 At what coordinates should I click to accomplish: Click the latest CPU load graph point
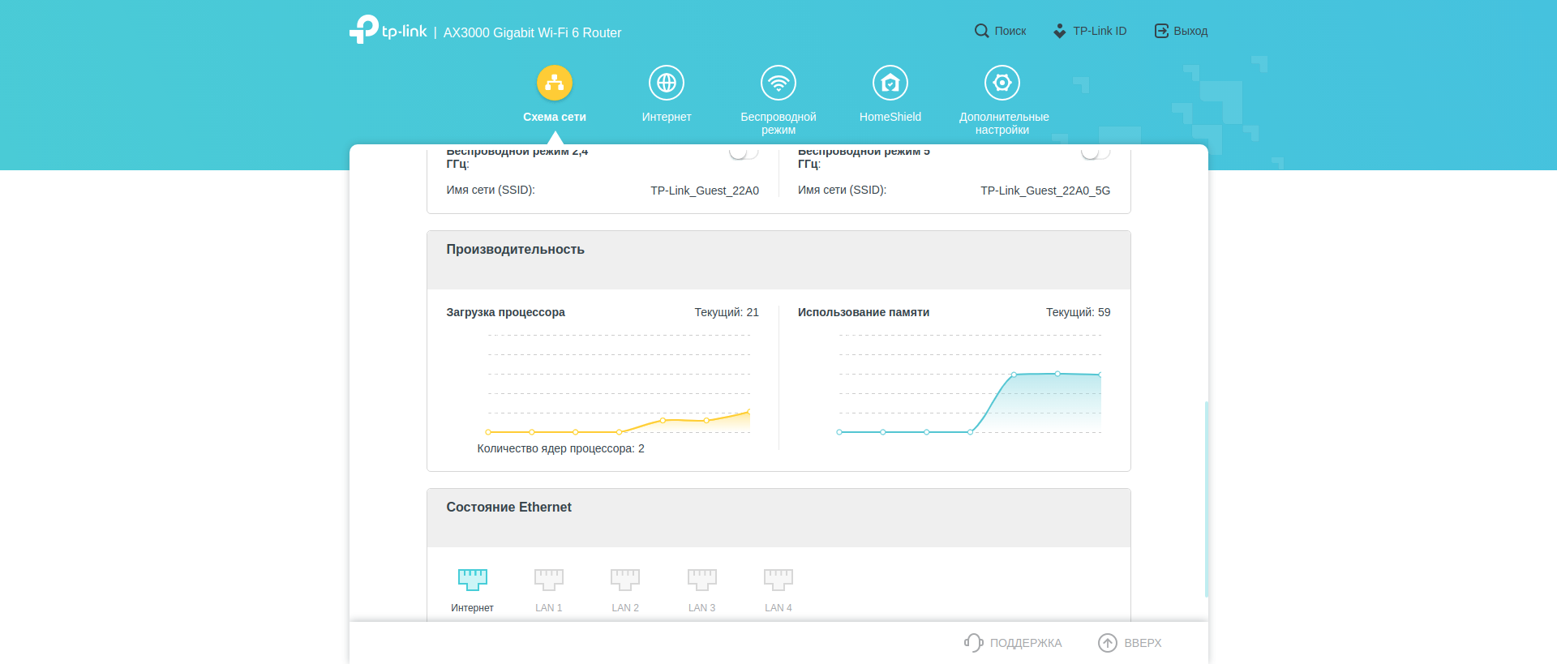pos(748,411)
